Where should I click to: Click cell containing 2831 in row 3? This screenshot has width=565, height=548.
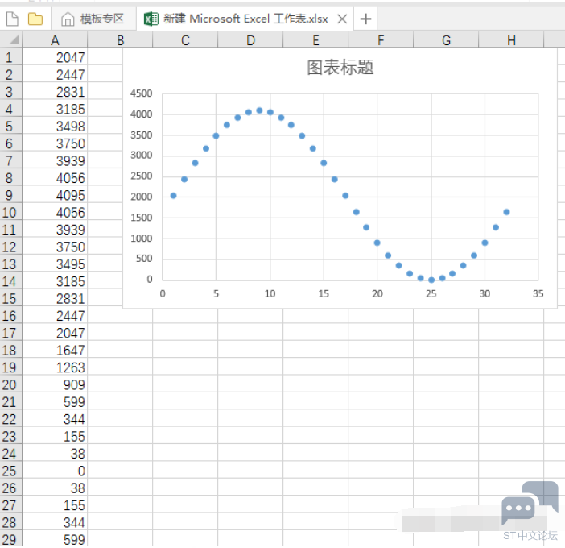coord(55,92)
